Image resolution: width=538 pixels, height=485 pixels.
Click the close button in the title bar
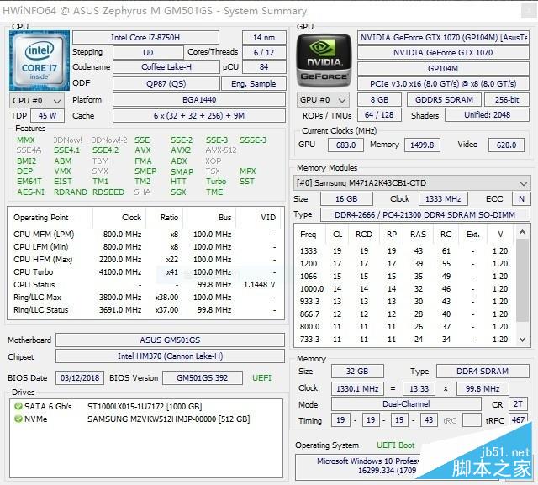coord(527,11)
